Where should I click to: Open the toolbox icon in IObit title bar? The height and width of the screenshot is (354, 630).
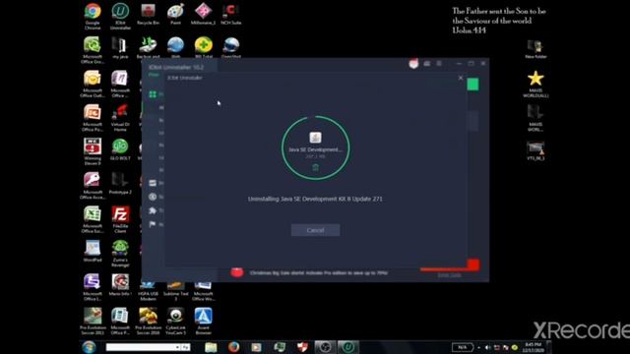(x=426, y=63)
